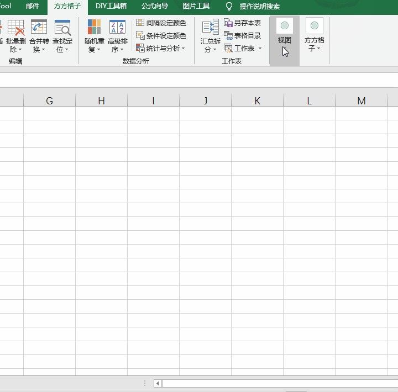Select column L header

coord(309,100)
